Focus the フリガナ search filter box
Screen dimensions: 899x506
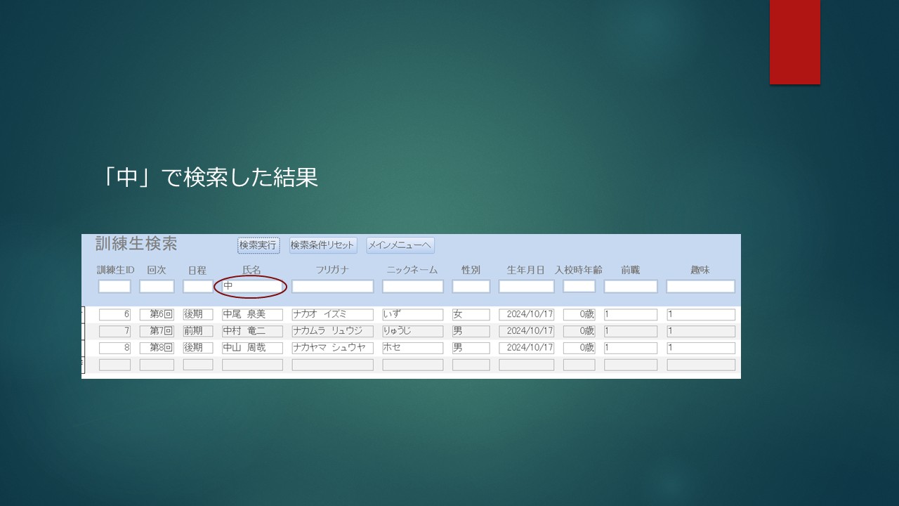tap(333, 287)
